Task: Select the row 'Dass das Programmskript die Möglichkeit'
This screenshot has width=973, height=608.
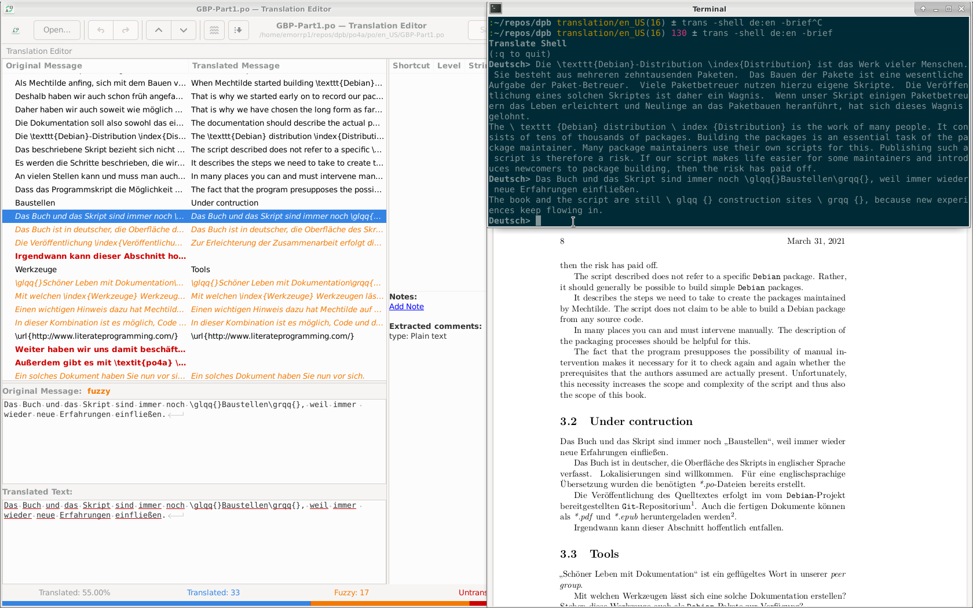Action: pos(194,189)
